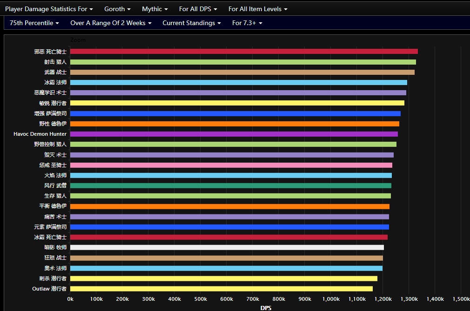Click the 恶魔学识 术士 axis label
The width and height of the screenshot is (470, 311).
(50, 93)
